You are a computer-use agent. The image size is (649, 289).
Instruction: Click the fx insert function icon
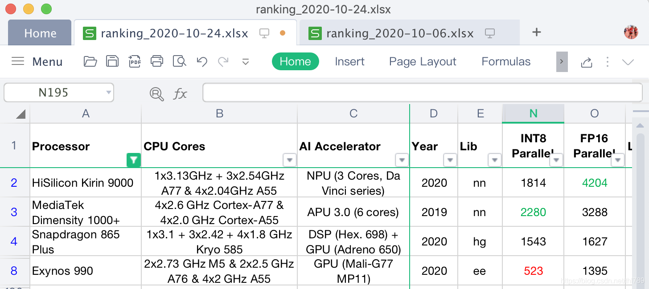click(x=180, y=93)
